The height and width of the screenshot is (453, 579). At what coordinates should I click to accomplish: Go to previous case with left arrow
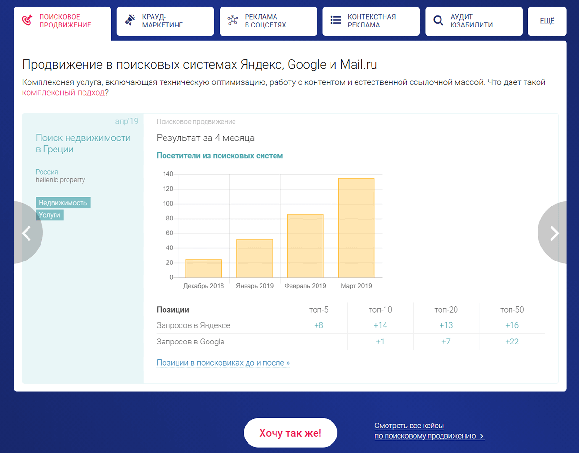pyautogui.click(x=27, y=233)
